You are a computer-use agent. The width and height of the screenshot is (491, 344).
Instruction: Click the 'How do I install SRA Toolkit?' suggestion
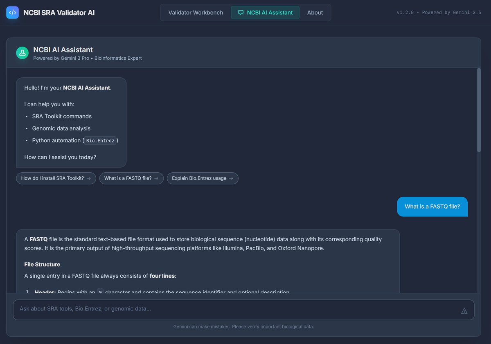(x=56, y=178)
